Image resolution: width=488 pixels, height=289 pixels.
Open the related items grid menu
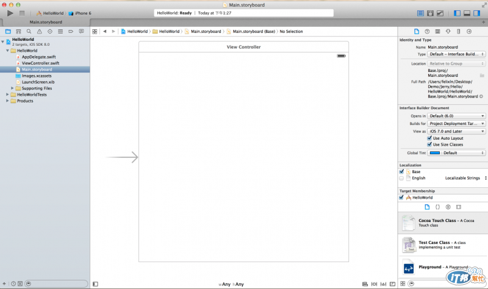click(x=95, y=32)
